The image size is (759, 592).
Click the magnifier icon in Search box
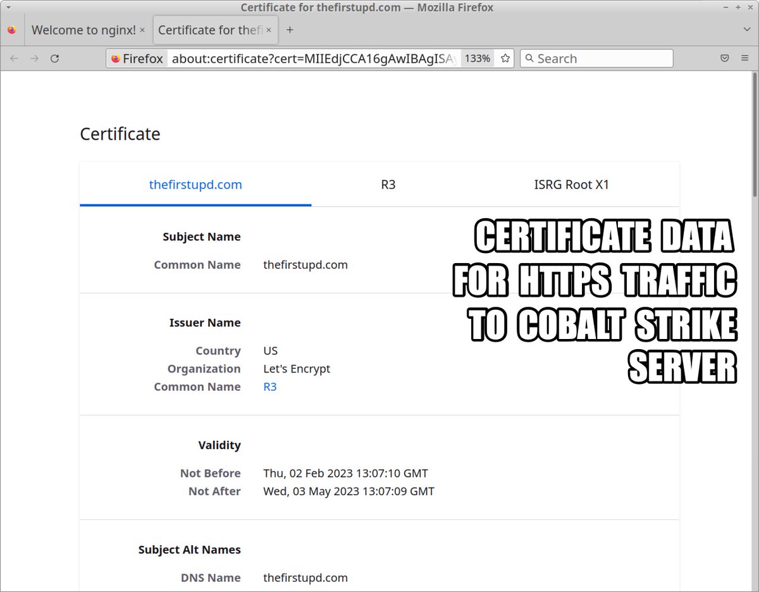coord(530,58)
